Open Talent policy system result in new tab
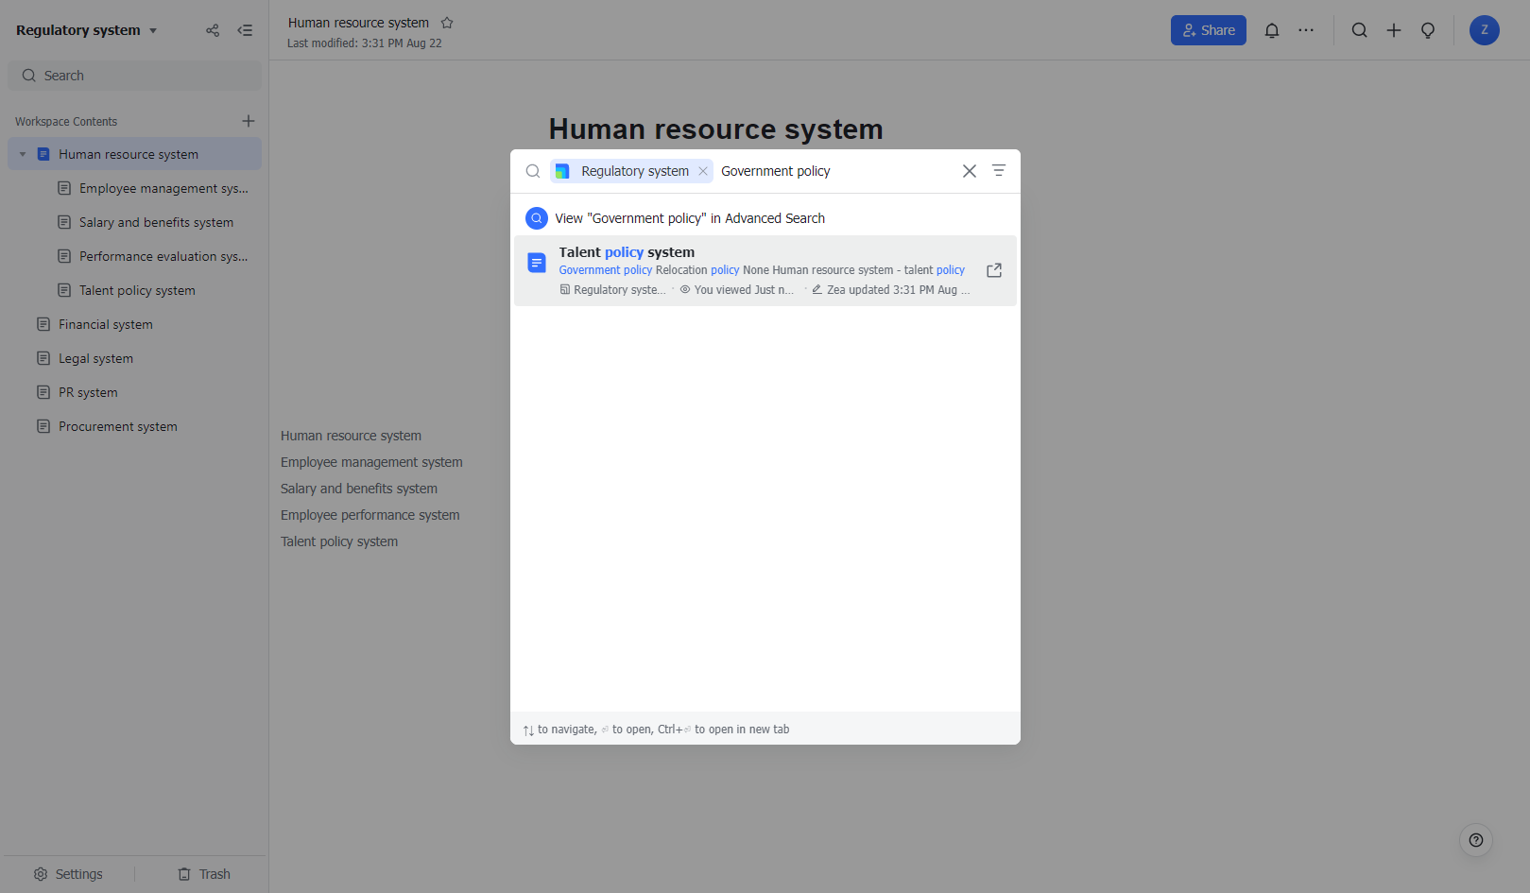This screenshot has height=893, width=1530. [994, 270]
